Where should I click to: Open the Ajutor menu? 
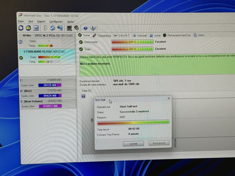(x=71, y=22)
